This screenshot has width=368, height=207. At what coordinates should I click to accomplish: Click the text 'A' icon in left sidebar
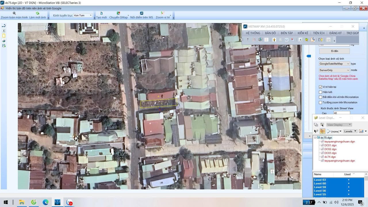pos(4,31)
